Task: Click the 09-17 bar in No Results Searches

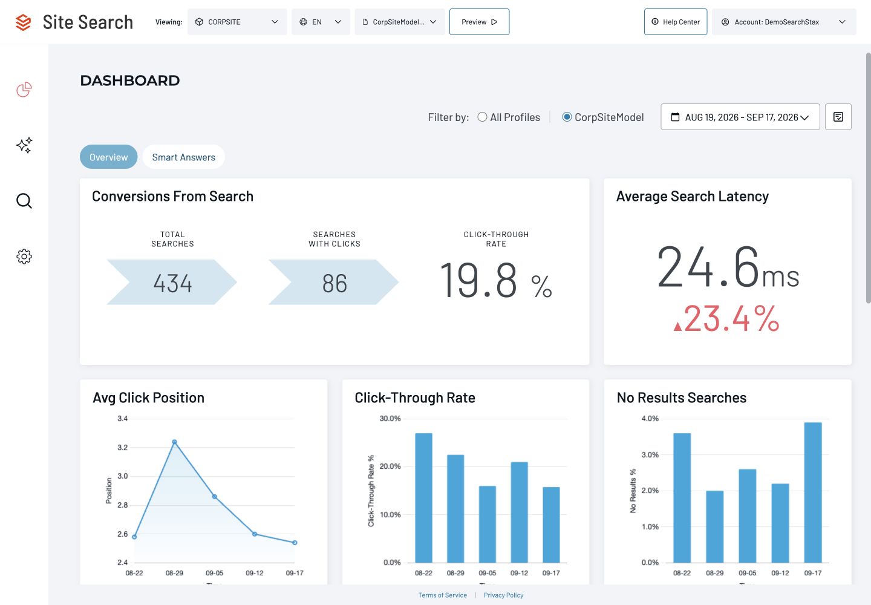Action: pyautogui.click(x=813, y=492)
